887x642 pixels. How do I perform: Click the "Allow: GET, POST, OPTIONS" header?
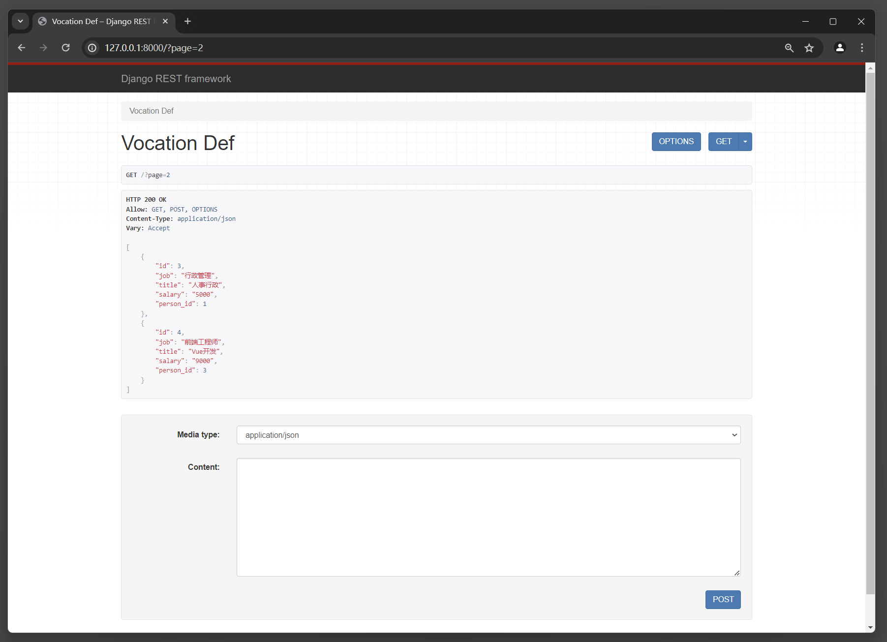tap(171, 210)
